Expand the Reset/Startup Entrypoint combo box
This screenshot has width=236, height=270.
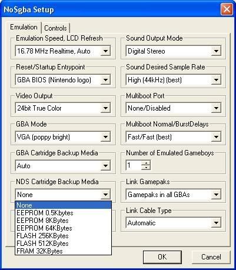[x=105, y=80]
